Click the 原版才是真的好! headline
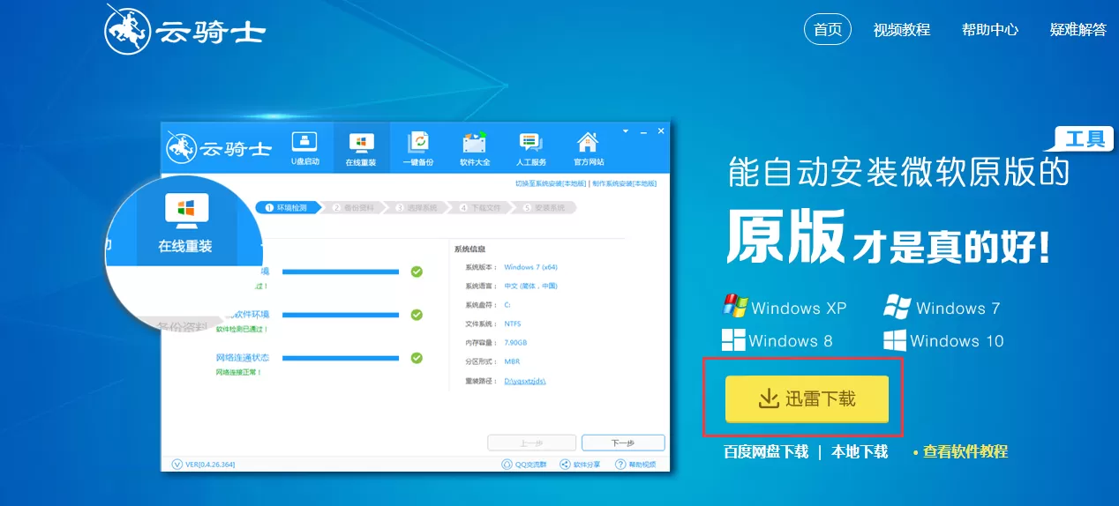1119x506 pixels. point(889,238)
